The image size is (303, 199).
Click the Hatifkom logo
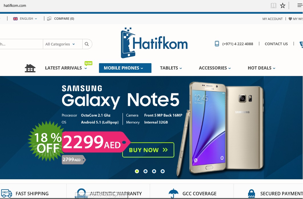[154, 43]
